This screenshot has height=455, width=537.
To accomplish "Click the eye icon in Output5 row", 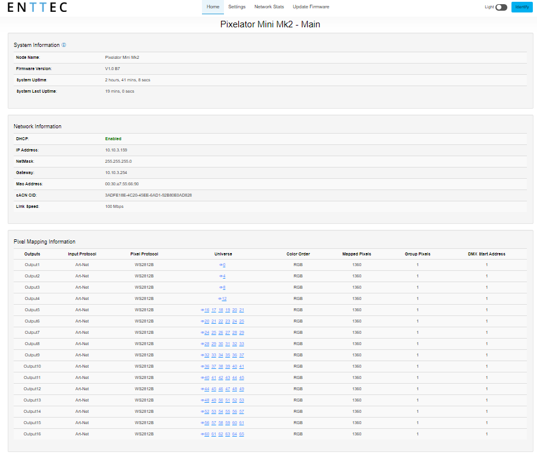I will coord(203,310).
